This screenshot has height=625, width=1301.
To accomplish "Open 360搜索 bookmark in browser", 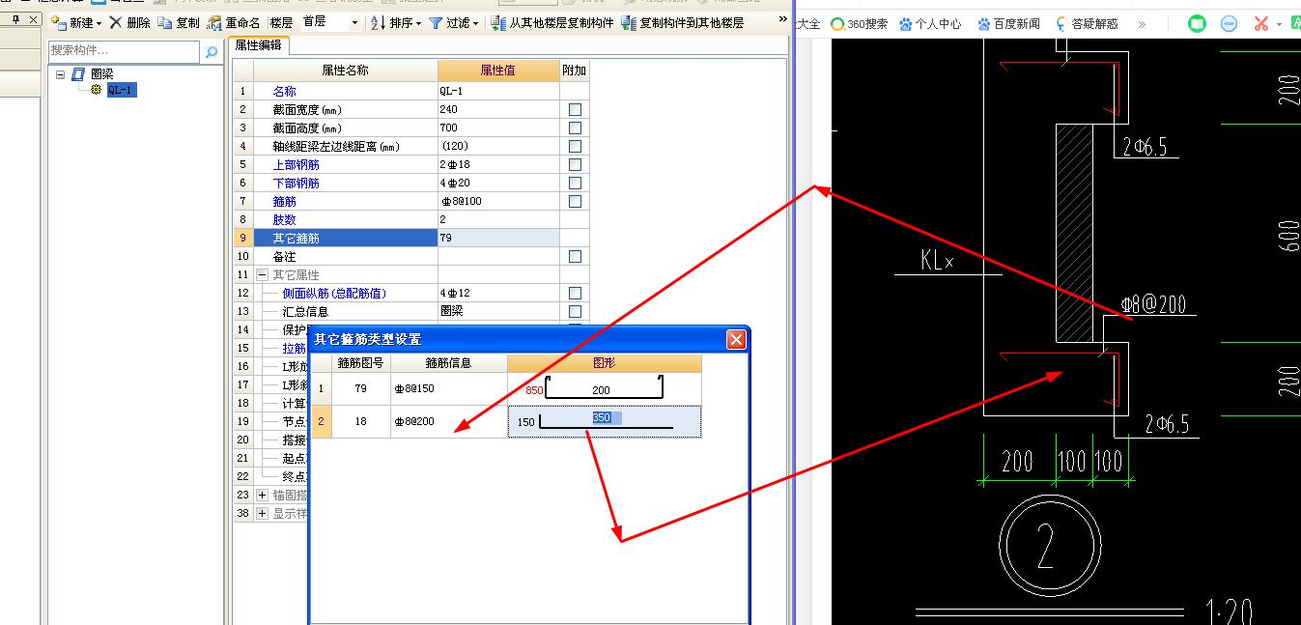I will click(x=859, y=24).
